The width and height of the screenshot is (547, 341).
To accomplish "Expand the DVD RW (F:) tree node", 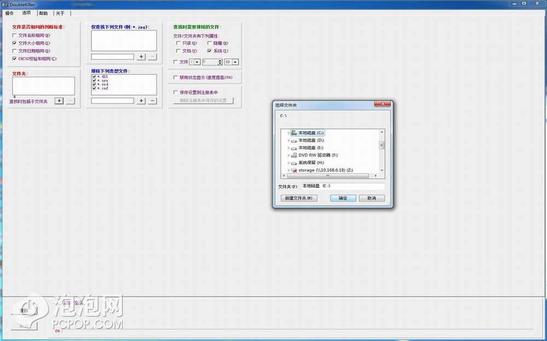I will (288, 155).
